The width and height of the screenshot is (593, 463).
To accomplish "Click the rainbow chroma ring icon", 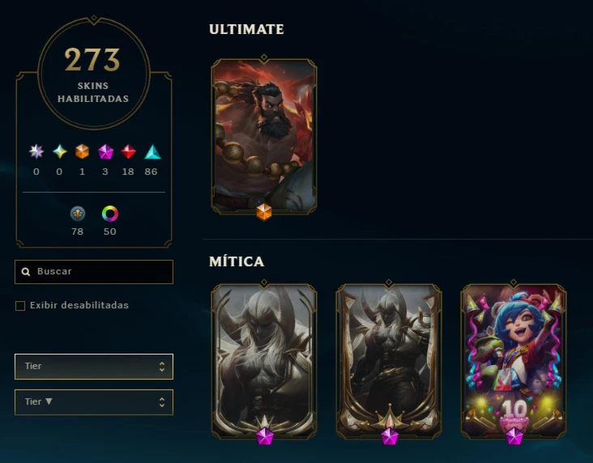I will point(110,214).
